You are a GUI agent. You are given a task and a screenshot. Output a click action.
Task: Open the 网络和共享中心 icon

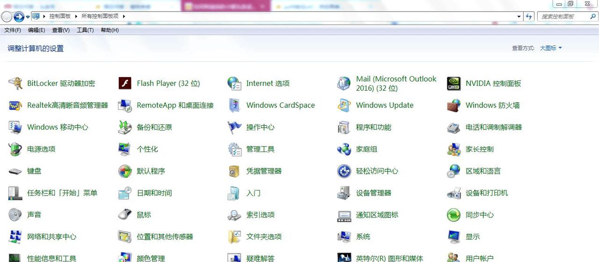click(15, 237)
